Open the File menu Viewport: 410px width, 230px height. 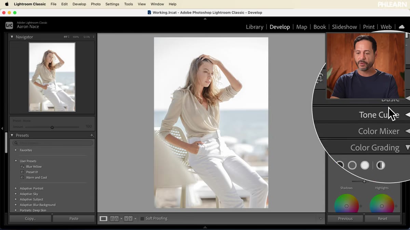(53, 4)
